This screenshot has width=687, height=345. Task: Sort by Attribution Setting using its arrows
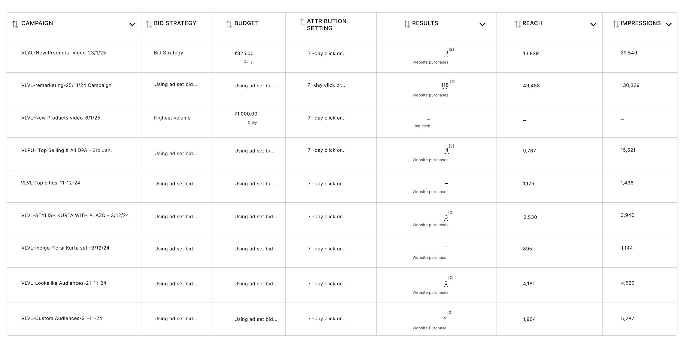(x=302, y=22)
